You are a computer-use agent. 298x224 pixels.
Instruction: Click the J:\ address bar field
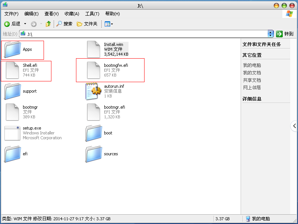pyautogui.click(x=145, y=34)
